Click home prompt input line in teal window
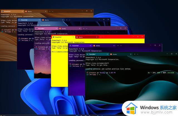The height and width of the screenshot is (116, 178). click(x=94, y=75)
